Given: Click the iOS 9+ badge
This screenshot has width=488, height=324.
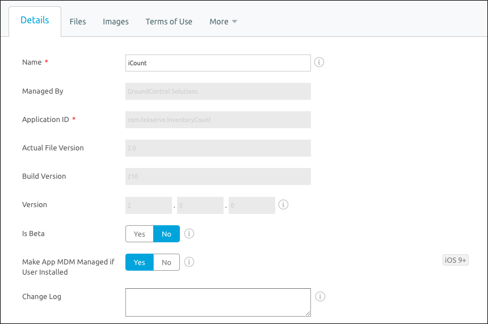Looking at the screenshot, I should point(455,260).
